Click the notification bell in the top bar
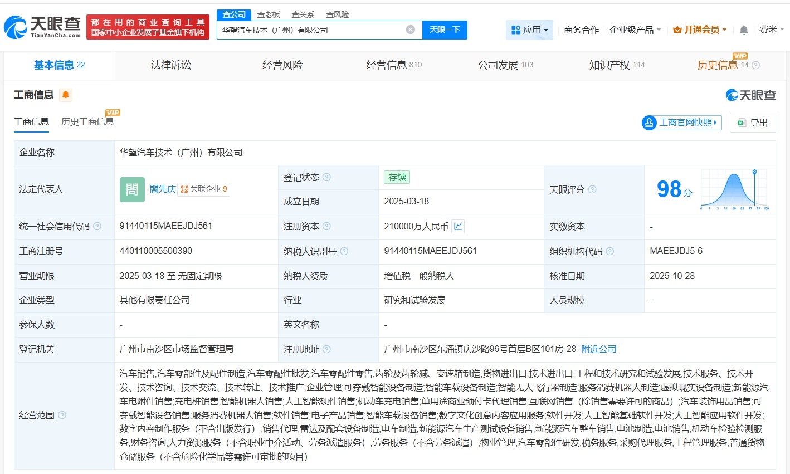790x474 pixels. pos(743,30)
